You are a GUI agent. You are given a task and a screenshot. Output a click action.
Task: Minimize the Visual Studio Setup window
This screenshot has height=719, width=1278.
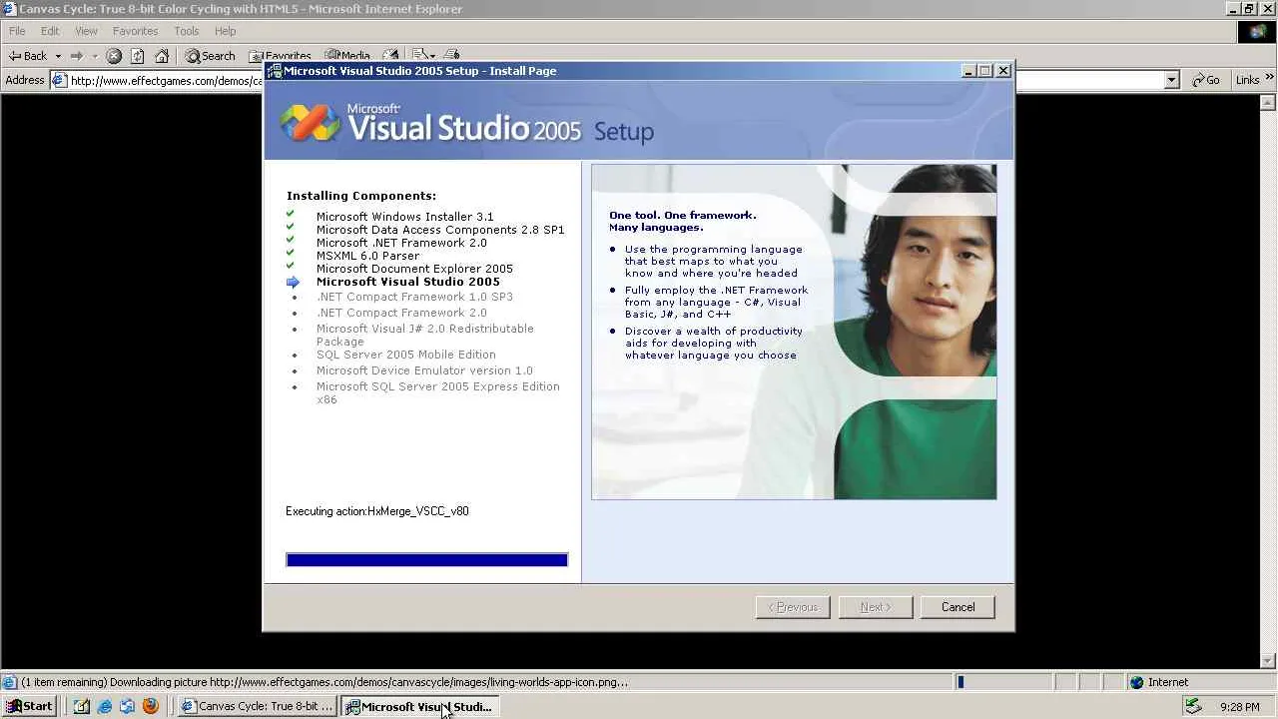(968, 71)
